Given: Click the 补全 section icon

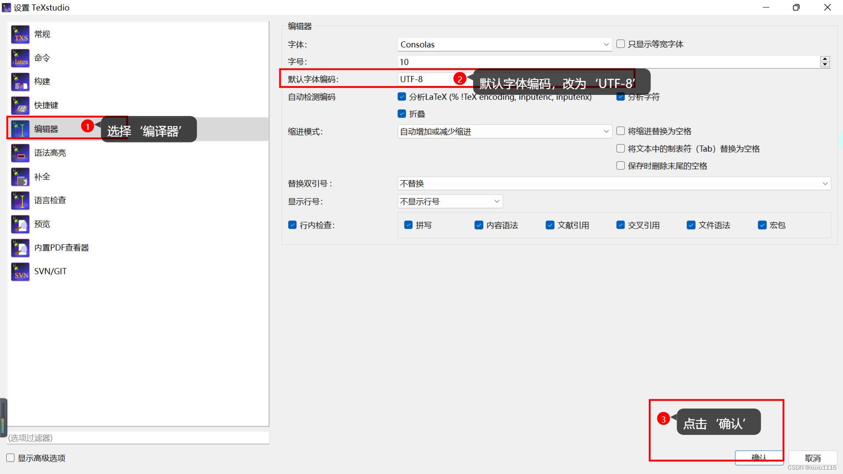Looking at the screenshot, I should coord(20,177).
